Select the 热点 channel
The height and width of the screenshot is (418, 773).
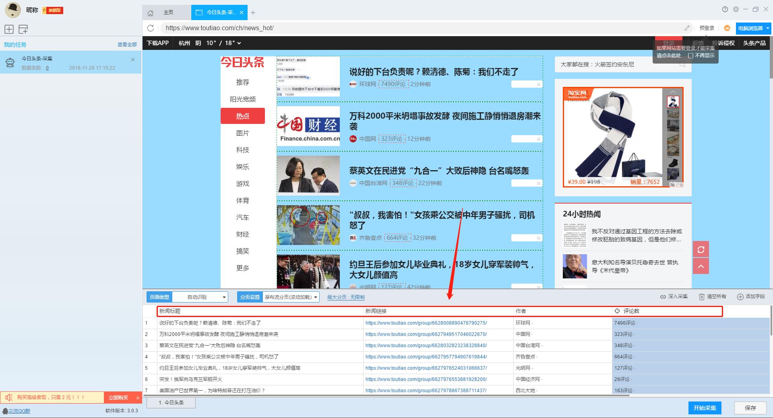click(x=243, y=116)
